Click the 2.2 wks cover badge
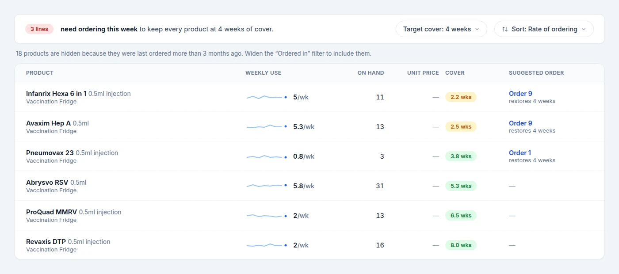This screenshot has height=274, width=619. click(x=461, y=97)
